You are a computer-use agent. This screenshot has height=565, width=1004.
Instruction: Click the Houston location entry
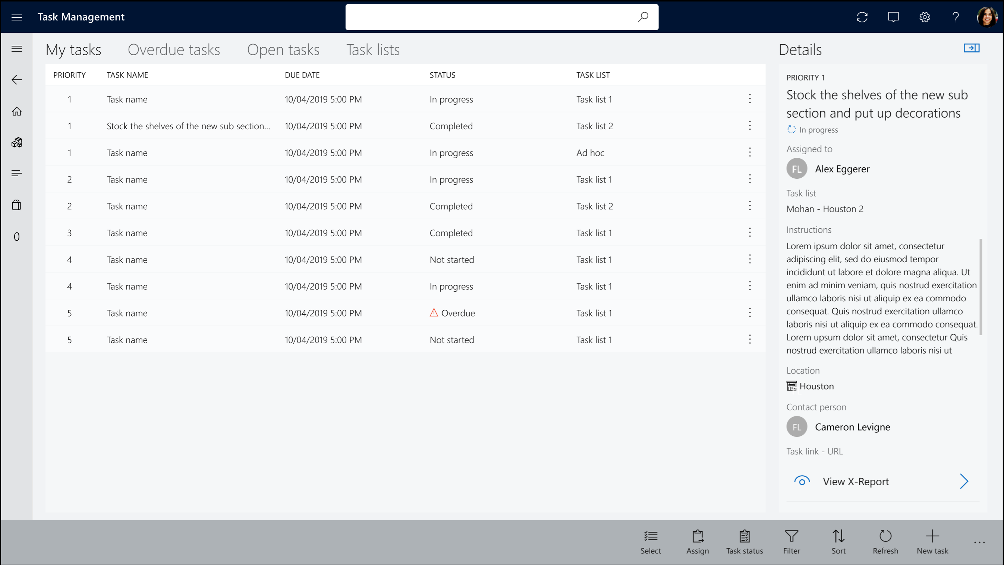(x=816, y=385)
